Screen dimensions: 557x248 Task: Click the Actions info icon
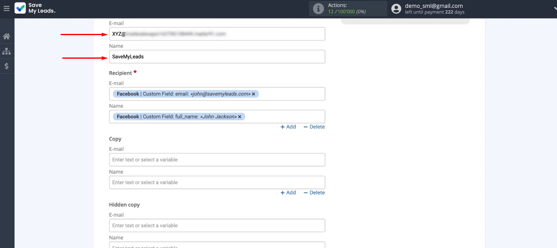[x=318, y=9]
